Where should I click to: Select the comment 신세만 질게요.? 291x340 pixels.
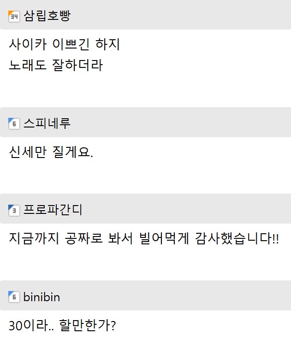(51, 152)
